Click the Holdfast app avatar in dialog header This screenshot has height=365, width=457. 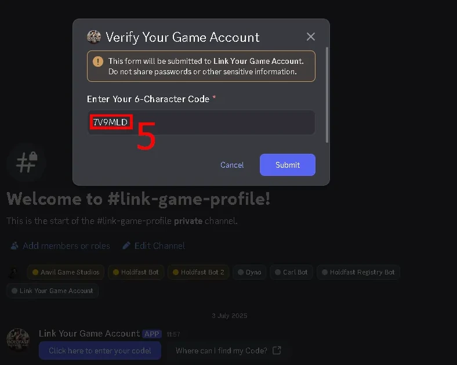94,37
